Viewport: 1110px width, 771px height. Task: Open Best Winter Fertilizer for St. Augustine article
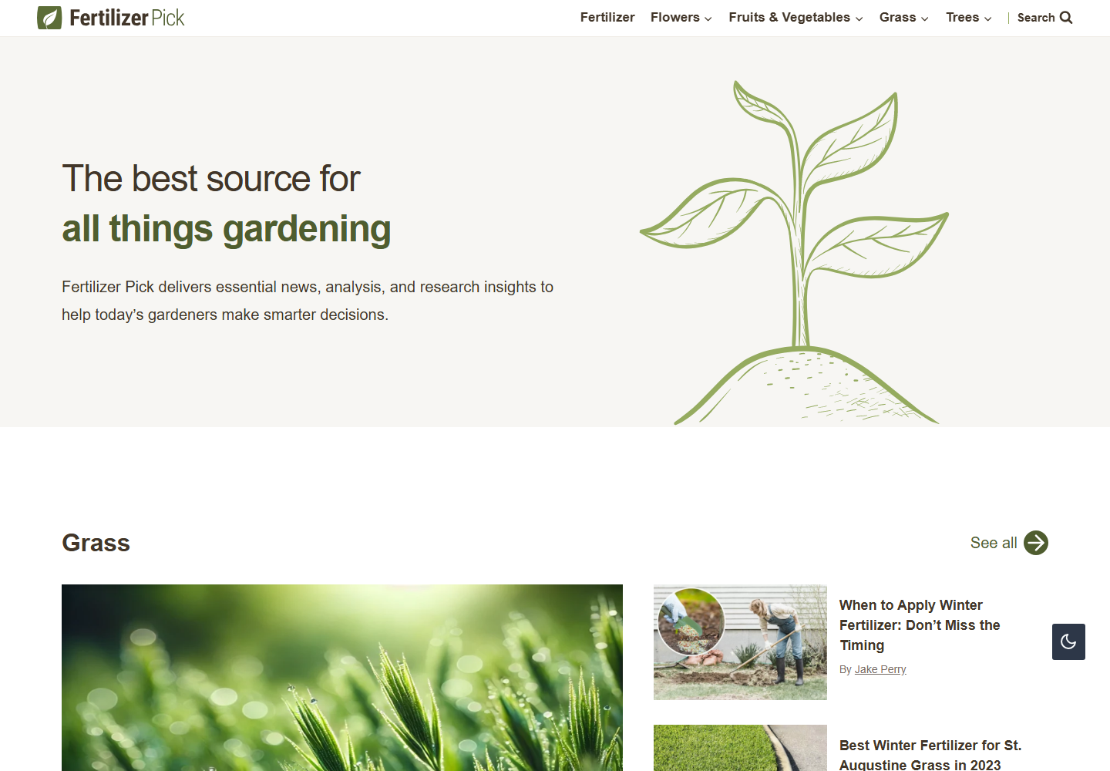(930, 755)
